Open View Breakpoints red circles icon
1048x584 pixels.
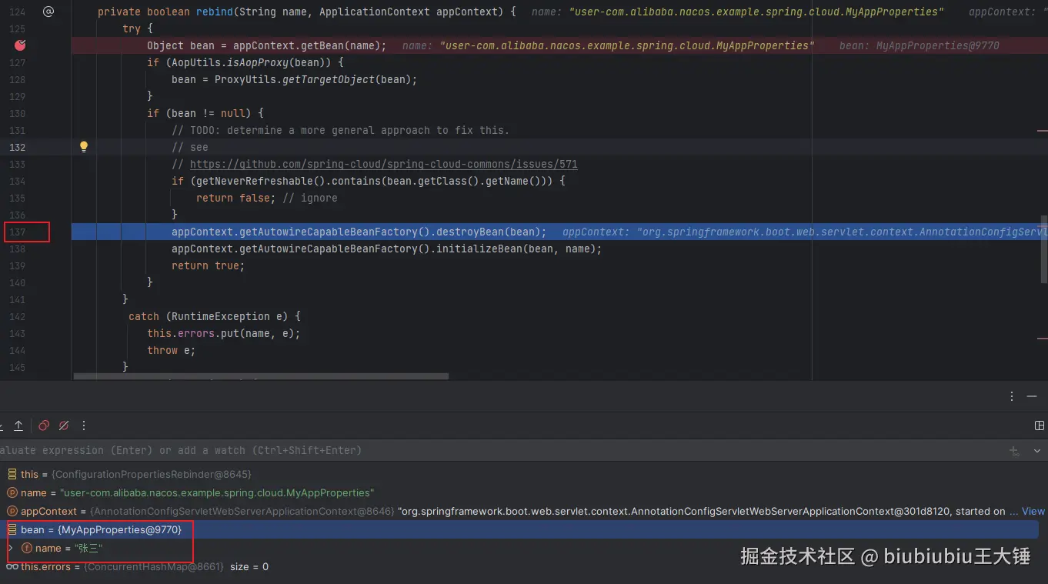44,425
